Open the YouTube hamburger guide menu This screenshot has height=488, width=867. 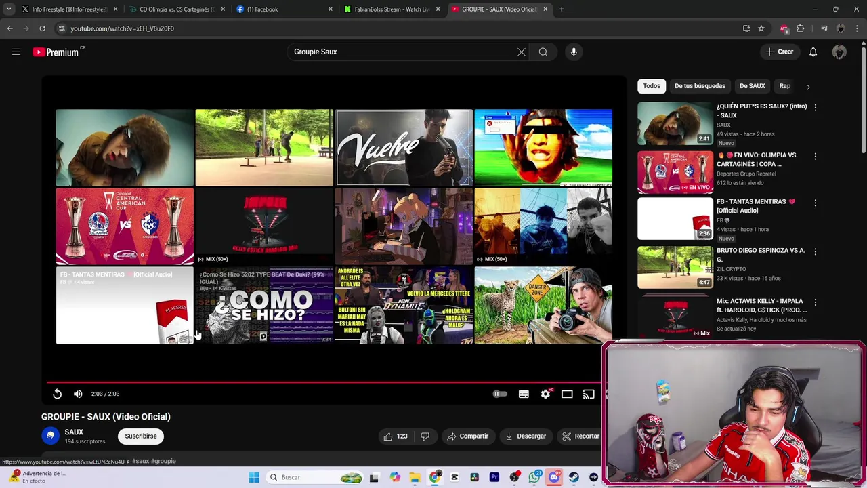tap(16, 52)
